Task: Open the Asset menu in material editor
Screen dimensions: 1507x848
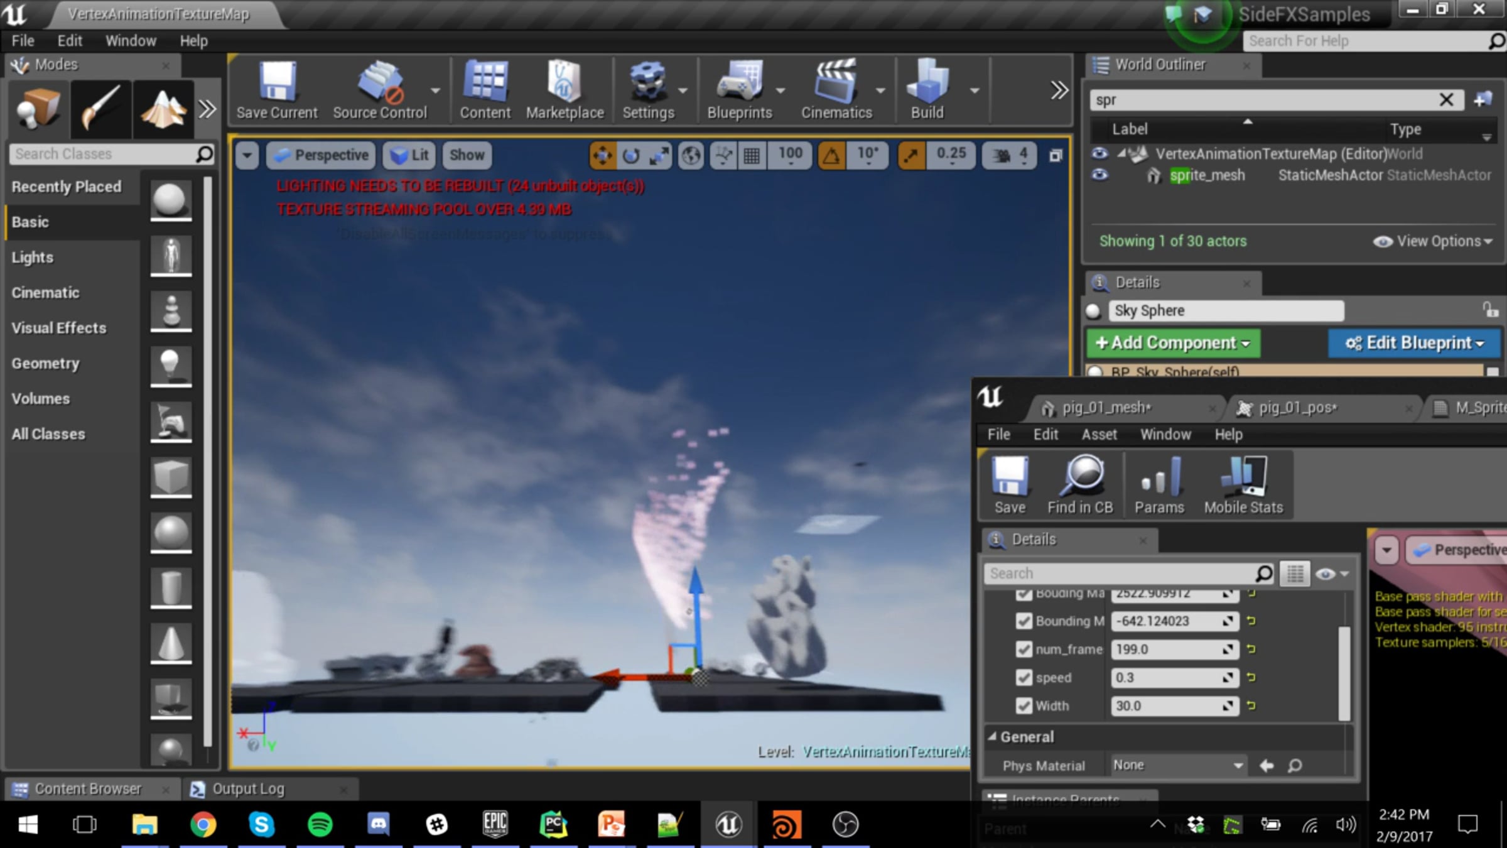Action: (x=1099, y=434)
